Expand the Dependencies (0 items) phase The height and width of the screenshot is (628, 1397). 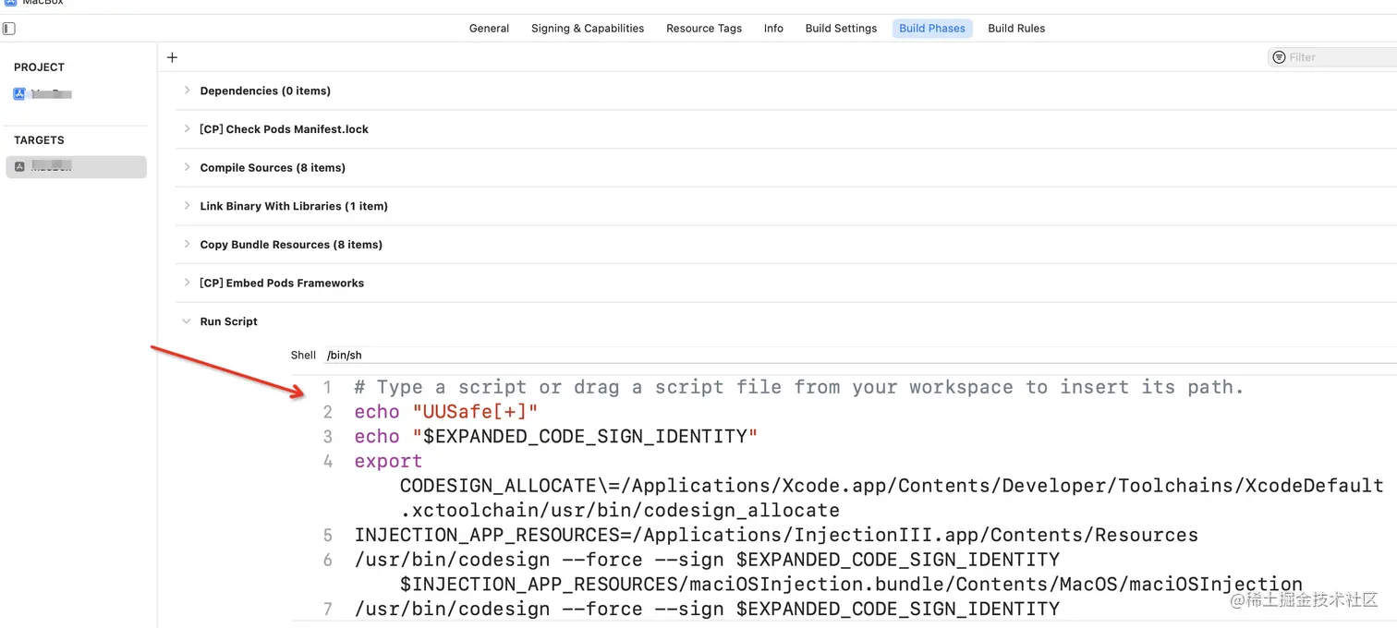coord(187,91)
